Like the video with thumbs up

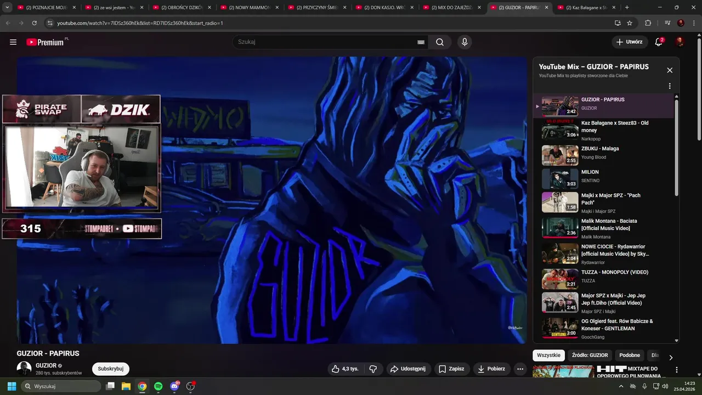click(345, 369)
